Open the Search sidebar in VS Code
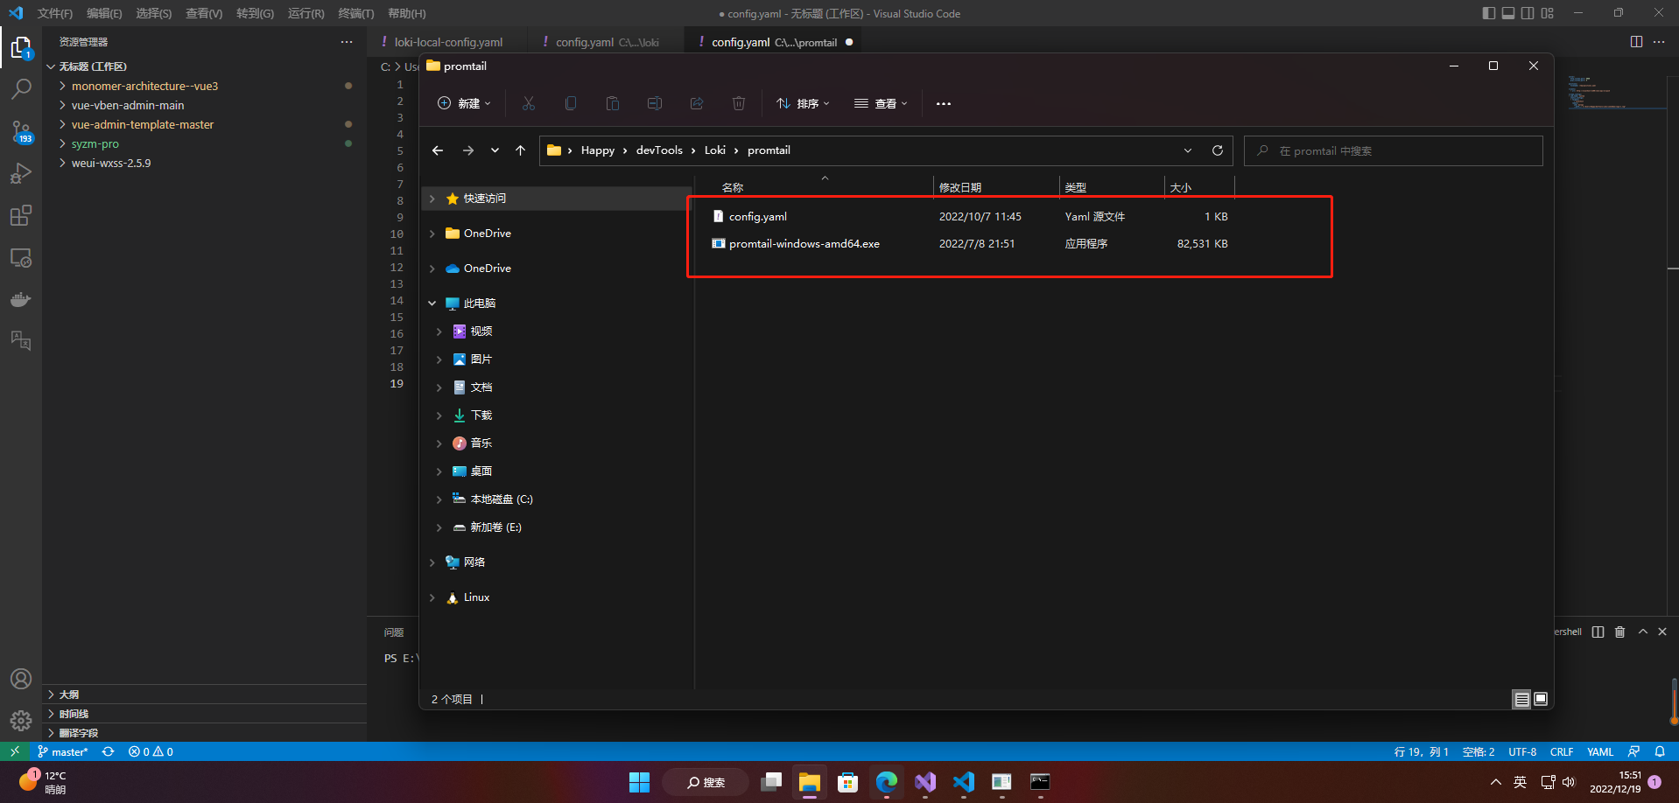 point(21,88)
